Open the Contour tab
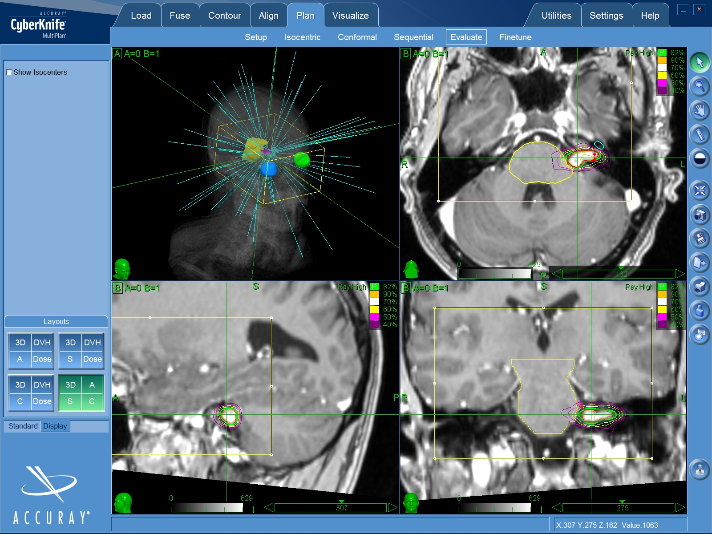The height and width of the screenshot is (534, 712). coord(225,16)
